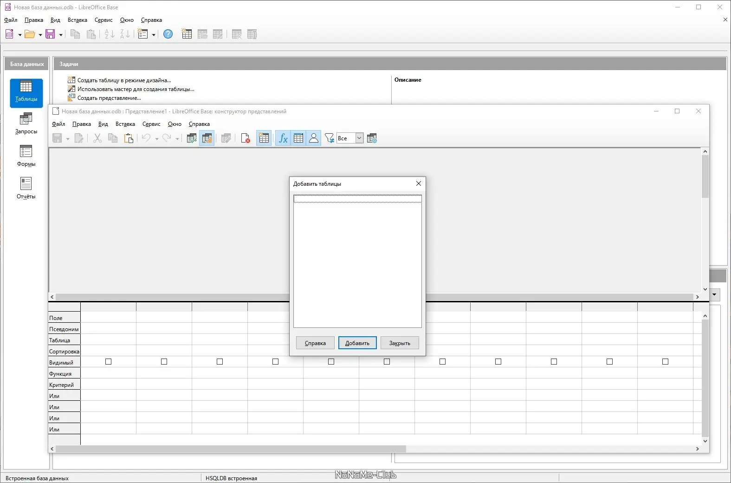731x483 pixels.
Task: Click the Paste clipboard icon in view designer
Action: 129,138
